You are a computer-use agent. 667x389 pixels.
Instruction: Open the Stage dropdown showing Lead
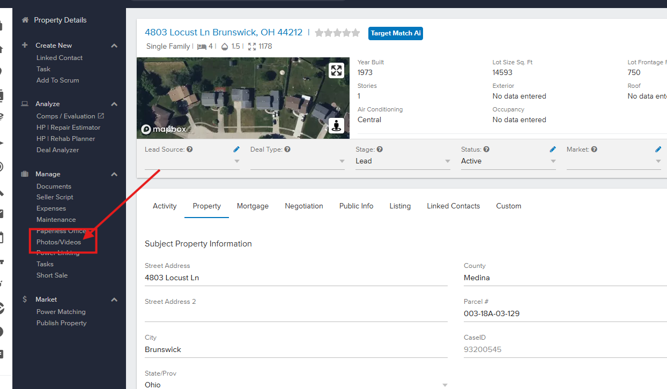click(x=402, y=161)
